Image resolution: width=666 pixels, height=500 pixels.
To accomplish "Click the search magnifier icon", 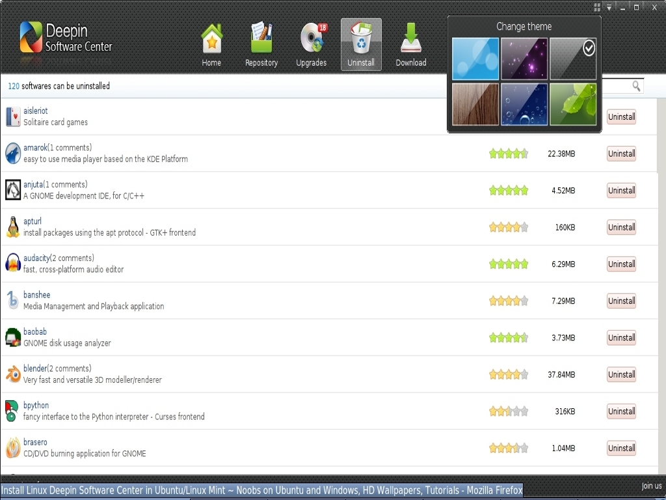I will tap(636, 86).
